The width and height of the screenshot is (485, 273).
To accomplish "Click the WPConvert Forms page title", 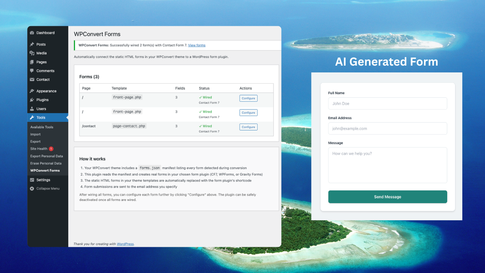I will pyautogui.click(x=97, y=34).
